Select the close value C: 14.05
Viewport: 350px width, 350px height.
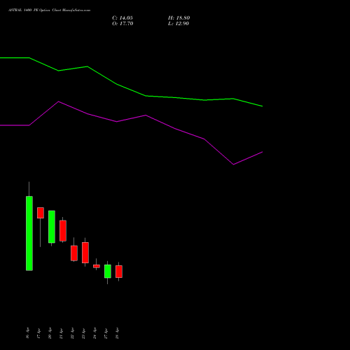coord(122,18)
